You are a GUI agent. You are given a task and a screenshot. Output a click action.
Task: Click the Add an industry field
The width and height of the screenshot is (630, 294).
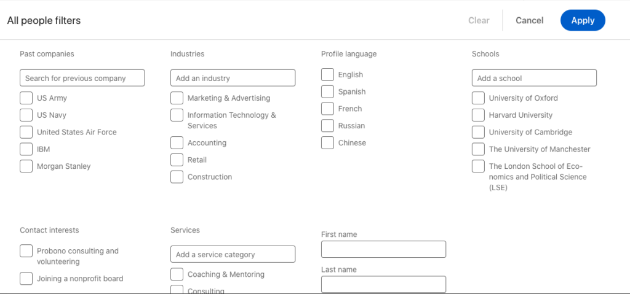pos(233,78)
